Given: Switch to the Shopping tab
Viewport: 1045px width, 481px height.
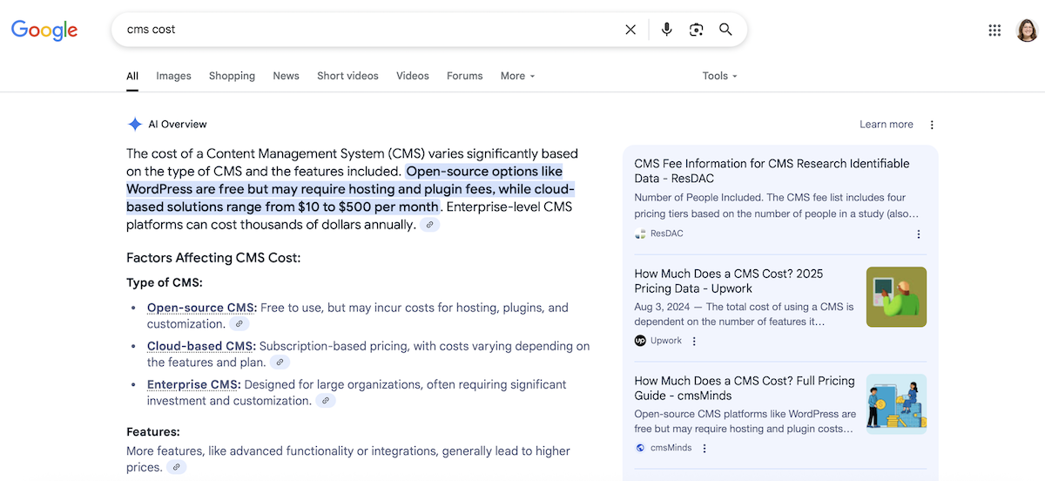Looking at the screenshot, I should tap(232, 76).
